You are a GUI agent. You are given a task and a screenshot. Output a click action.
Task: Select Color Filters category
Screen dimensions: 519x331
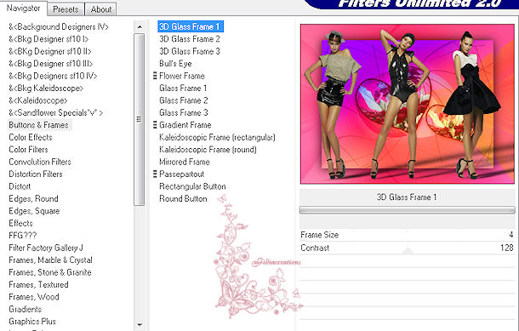[28, 149]
